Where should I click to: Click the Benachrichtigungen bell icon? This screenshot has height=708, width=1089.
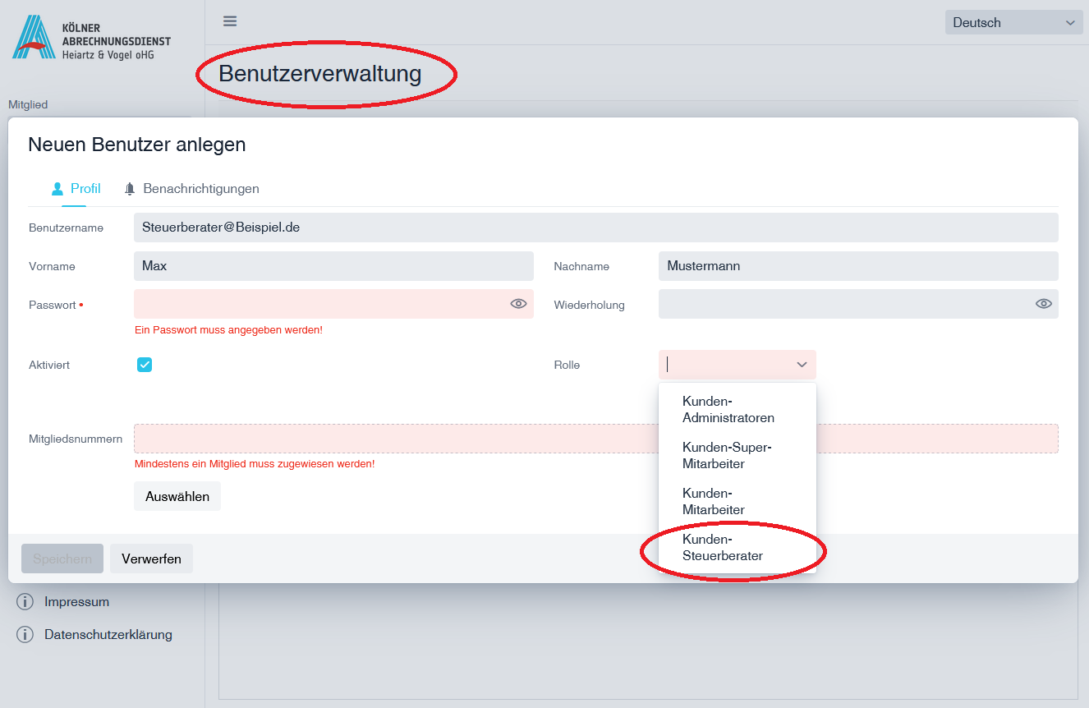tap(130, 189)
